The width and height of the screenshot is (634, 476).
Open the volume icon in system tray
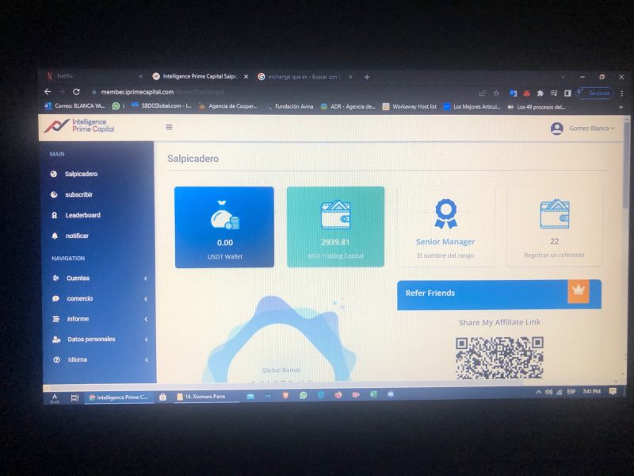click(548, 392)
